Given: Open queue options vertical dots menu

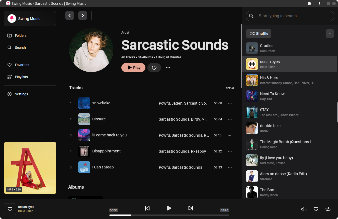Looking at the screenshot, I should pos(330,34).
